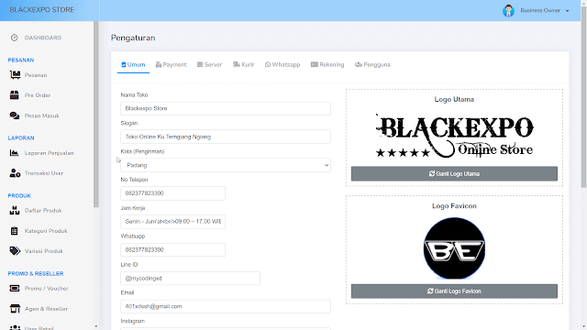Focus the Email input field
Viewport: 587px width, 330px height.
tap(226, 306)
